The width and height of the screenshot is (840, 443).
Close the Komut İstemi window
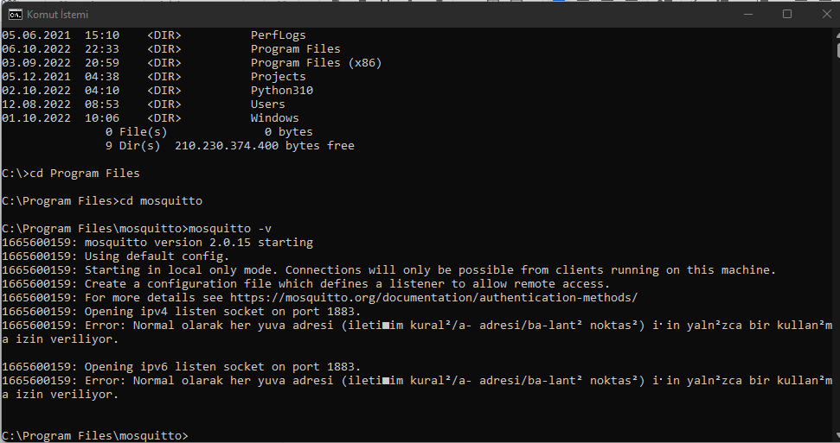coord(826,14)
